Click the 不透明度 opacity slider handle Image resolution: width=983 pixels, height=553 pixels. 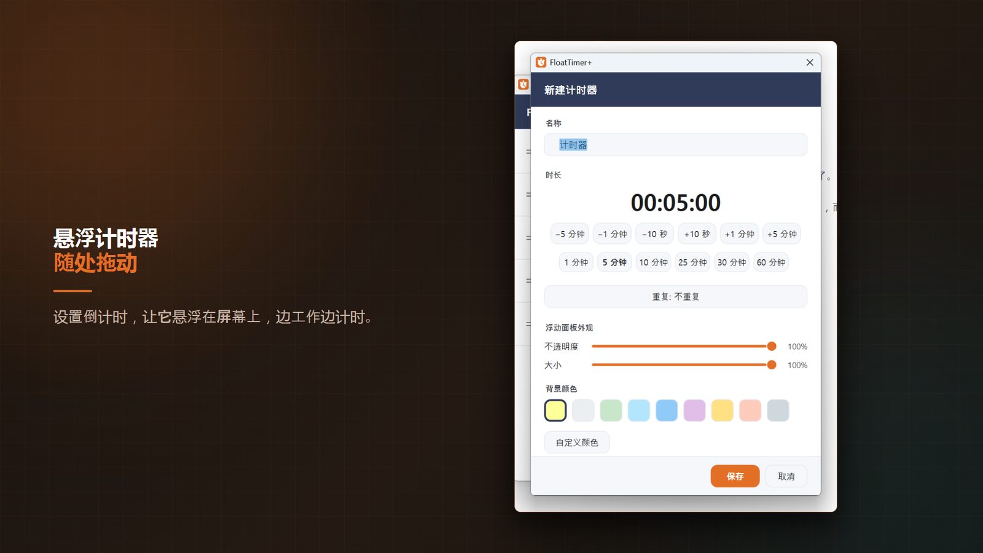[x=772, y=347]
